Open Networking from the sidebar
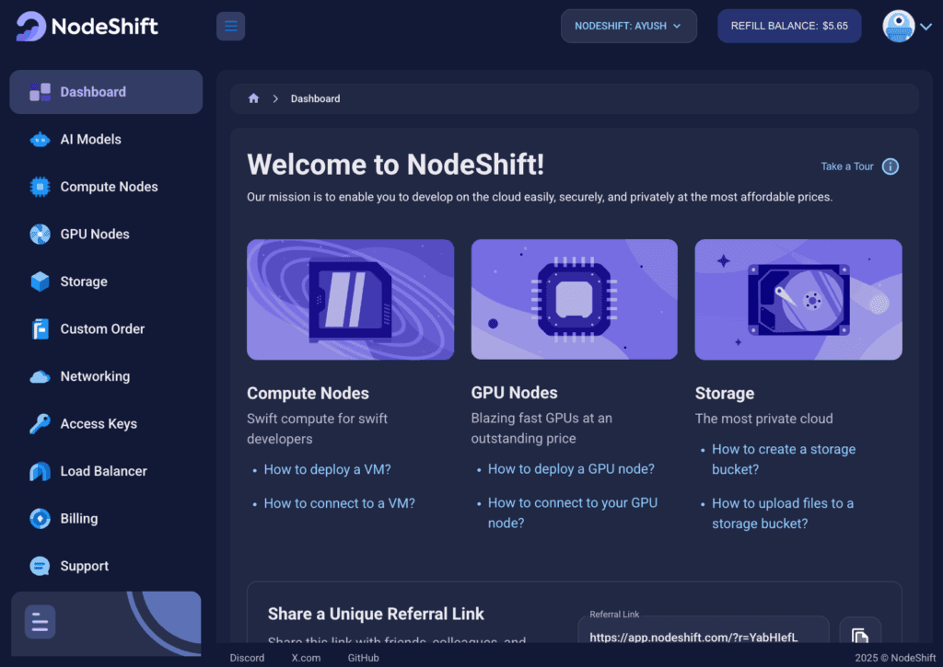Screen dimensions: 943x667 click(x=106, y=376)
